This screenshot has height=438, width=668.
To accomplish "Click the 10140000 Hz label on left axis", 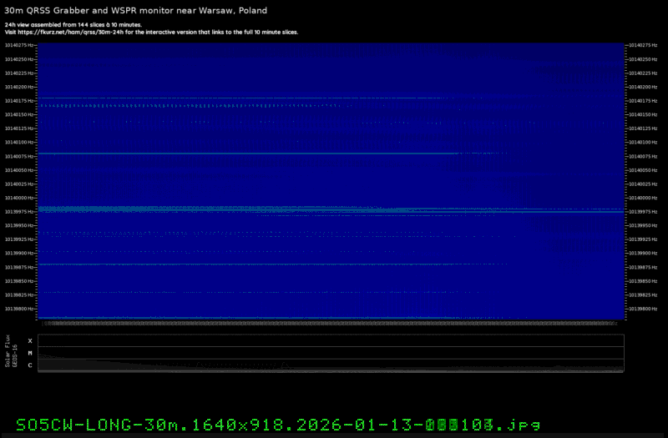I will (20, 198).
